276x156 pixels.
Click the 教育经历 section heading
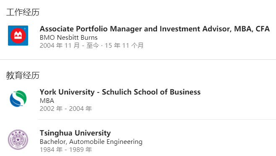pyautogui.click(x=23, y=75)
